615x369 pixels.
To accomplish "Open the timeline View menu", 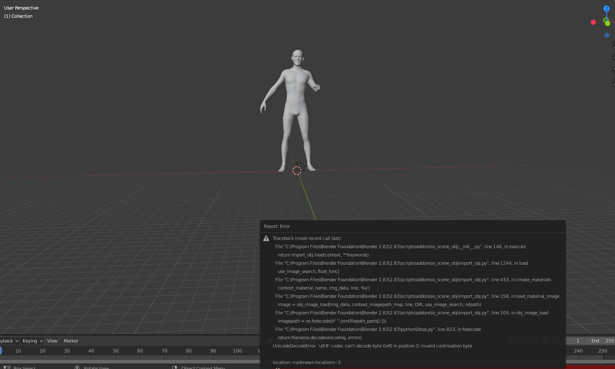I will (x=52, y=341).
